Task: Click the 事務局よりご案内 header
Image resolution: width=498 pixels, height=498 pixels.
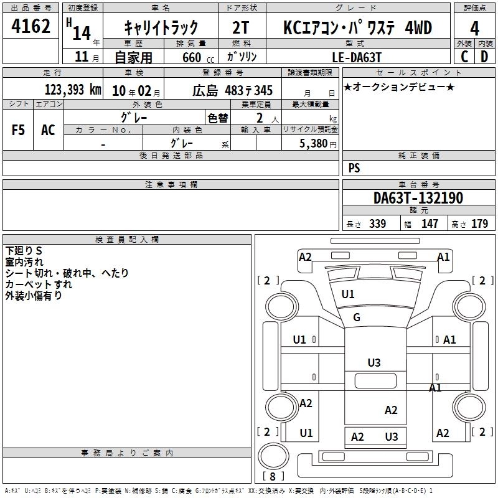Action: [127, 453]
